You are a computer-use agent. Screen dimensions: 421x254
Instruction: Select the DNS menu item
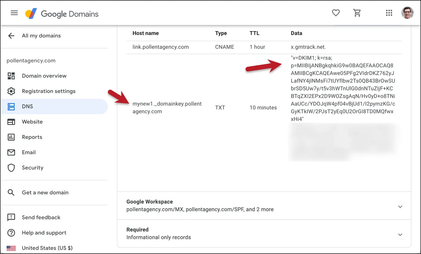pyautogui.click(x=54, y=106)
